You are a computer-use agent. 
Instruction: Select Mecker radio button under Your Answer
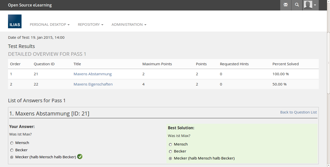coord(12,157)
